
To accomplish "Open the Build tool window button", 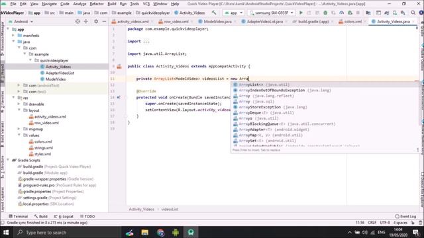I will (41, 216).
